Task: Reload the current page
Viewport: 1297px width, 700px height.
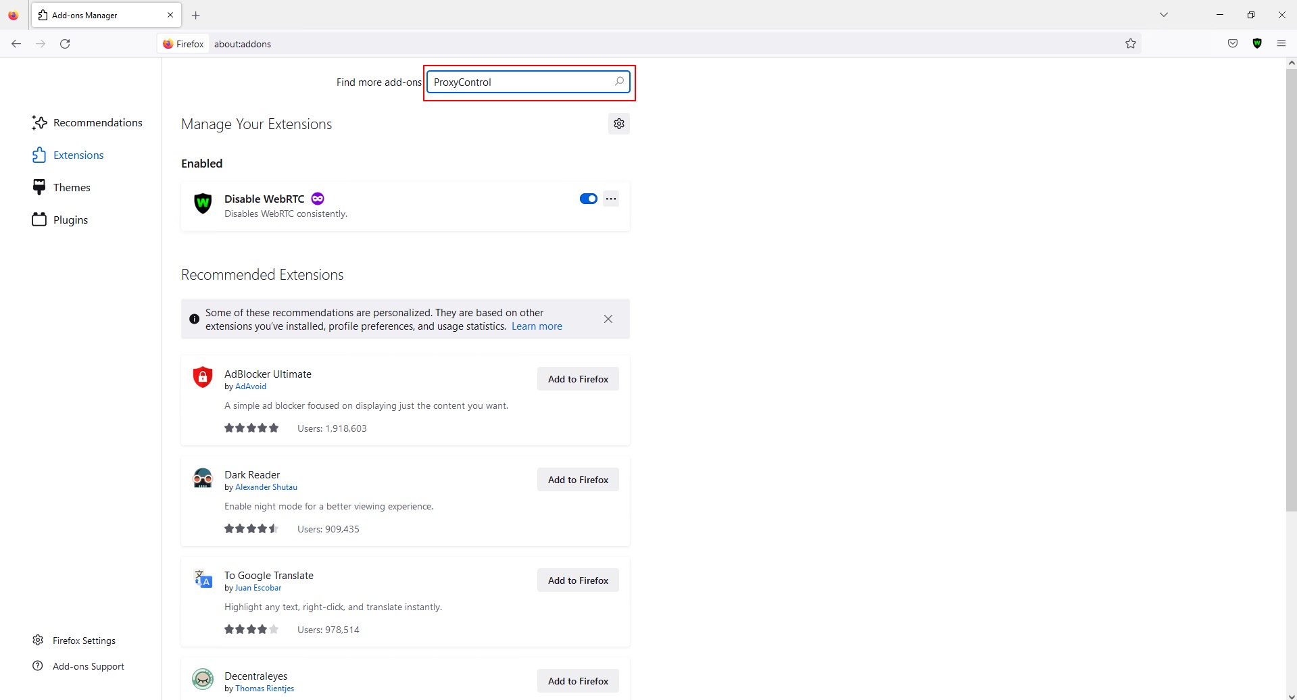Action: [65, 43]
